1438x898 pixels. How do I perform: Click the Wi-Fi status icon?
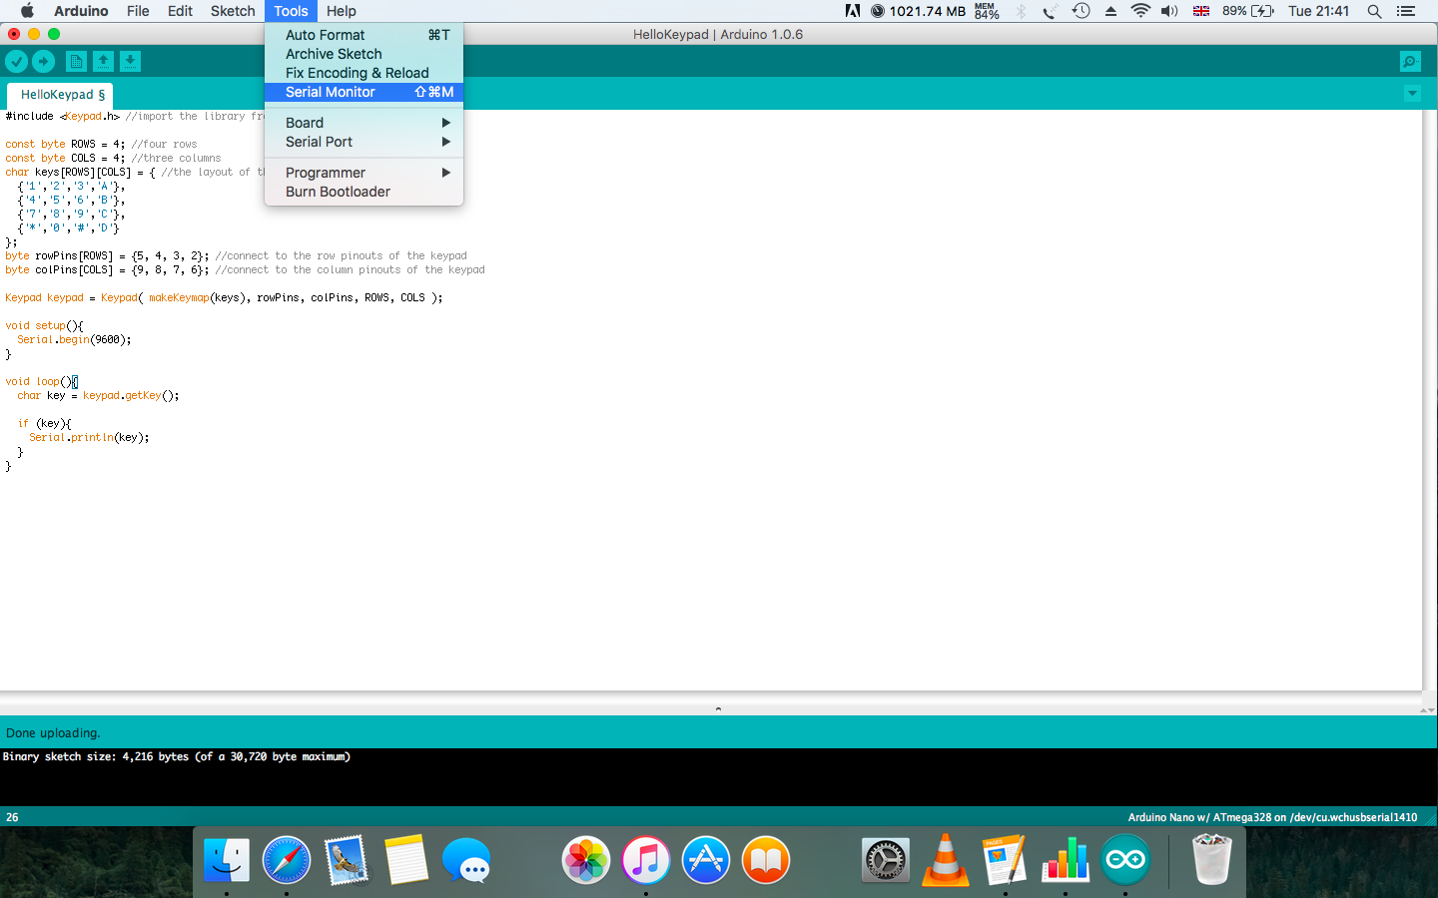tap(1140, 11)
